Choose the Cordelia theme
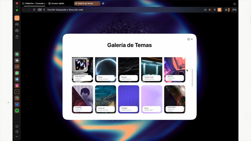 click(x=82, y=99)
